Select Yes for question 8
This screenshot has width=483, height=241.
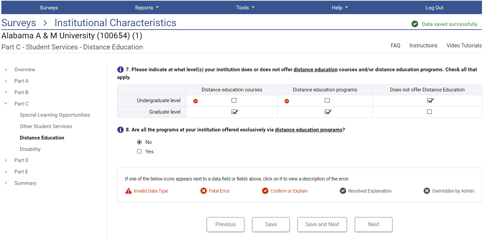[139, 152]
